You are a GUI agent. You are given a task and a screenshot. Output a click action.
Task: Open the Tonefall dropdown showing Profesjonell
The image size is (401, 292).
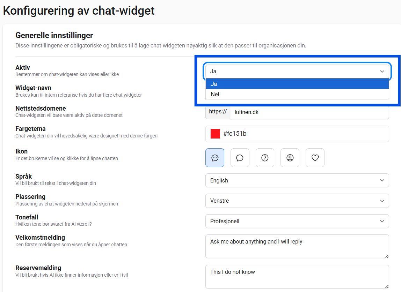[297, 221]
